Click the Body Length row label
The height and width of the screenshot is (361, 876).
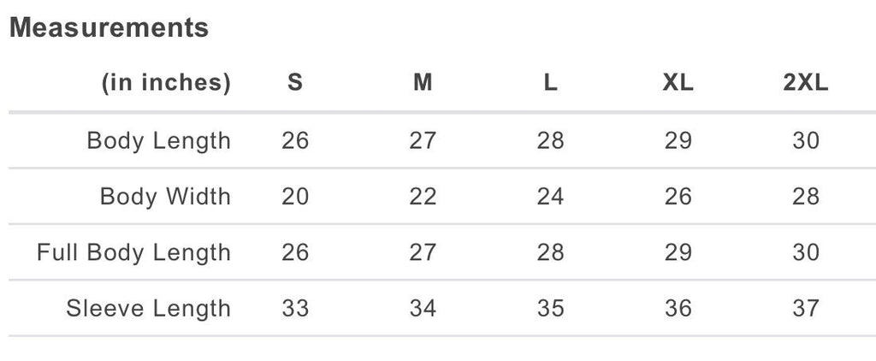(159, 140)
